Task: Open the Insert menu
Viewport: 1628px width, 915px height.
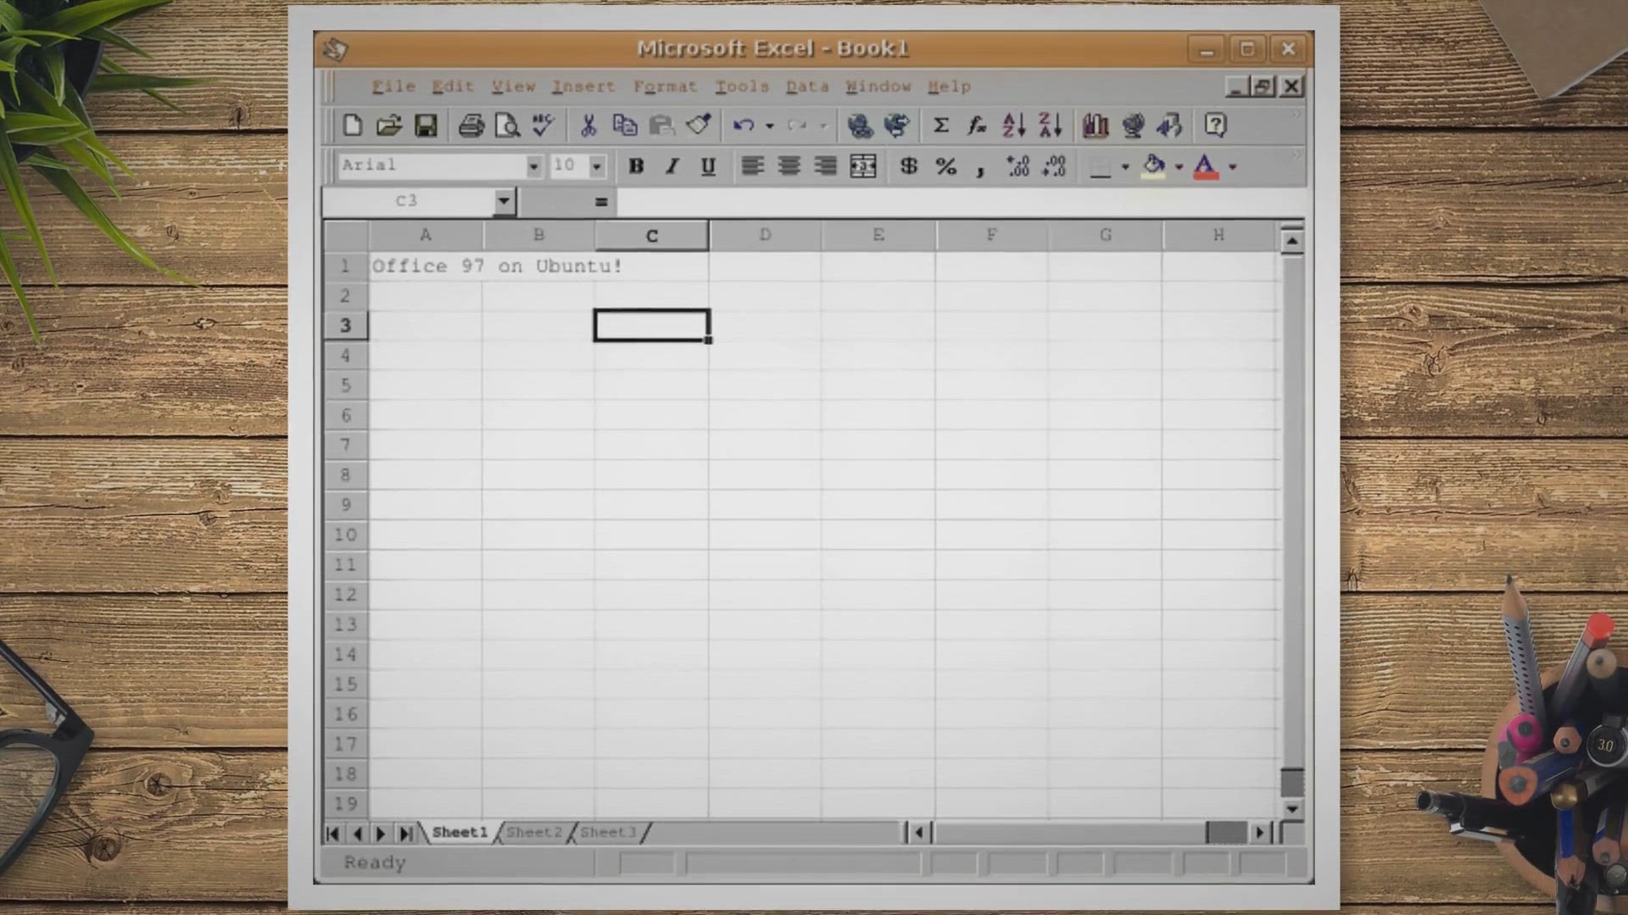Action: [583, 86]
